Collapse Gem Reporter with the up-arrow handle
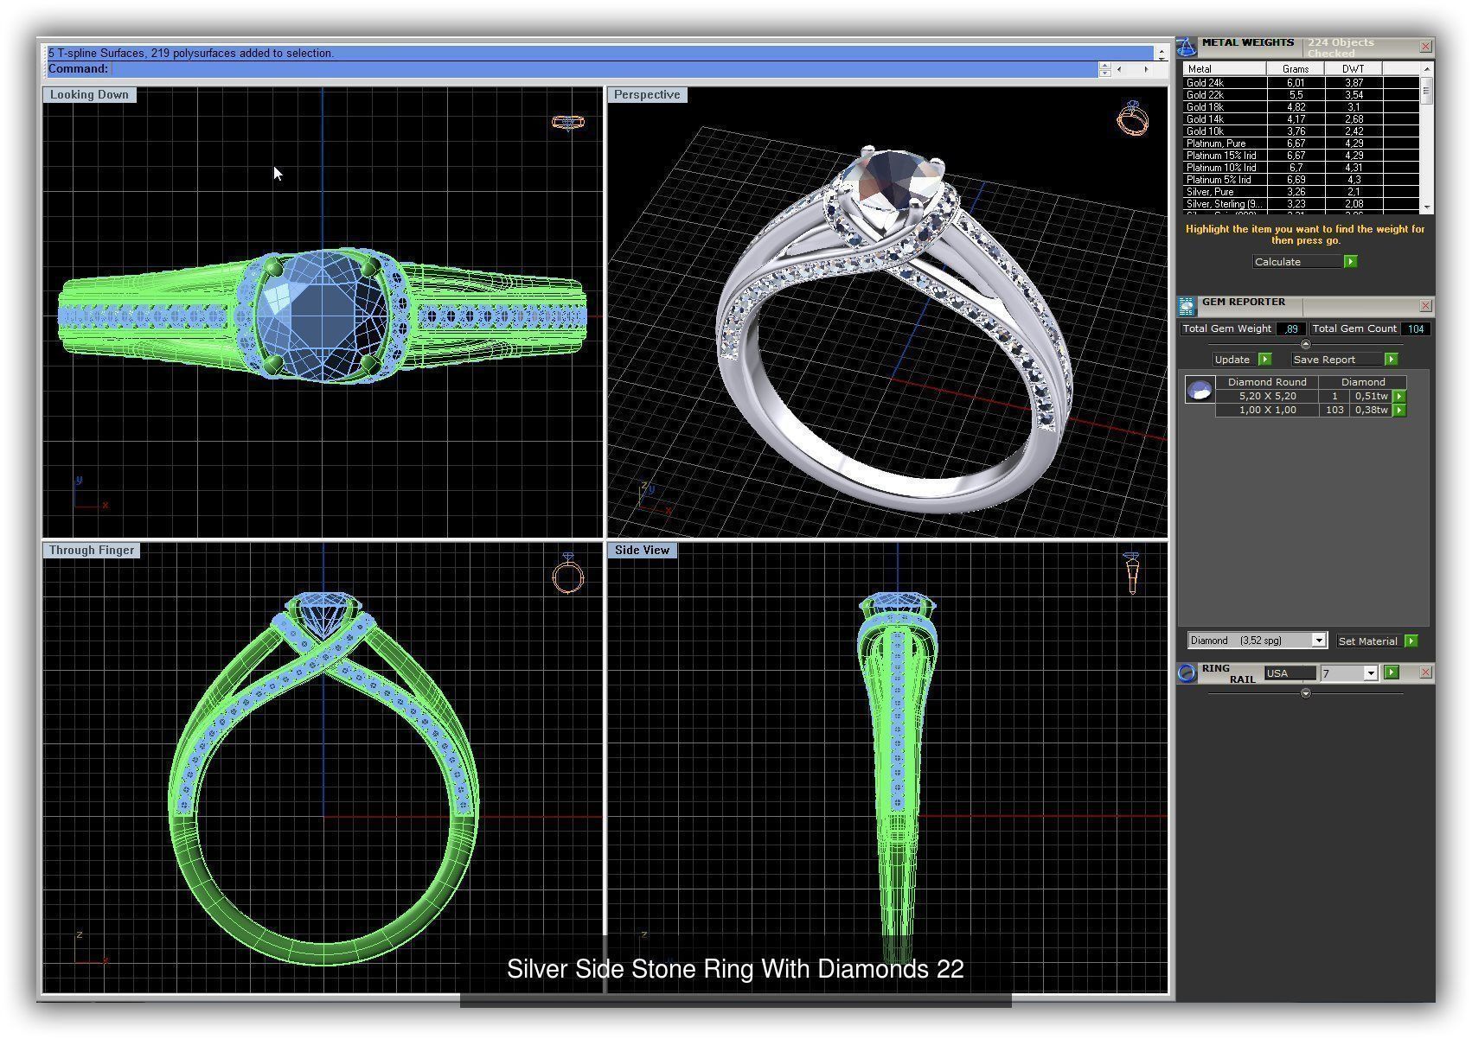This screenshot has height=1039, width=1472. click(x=1306, y=344)
